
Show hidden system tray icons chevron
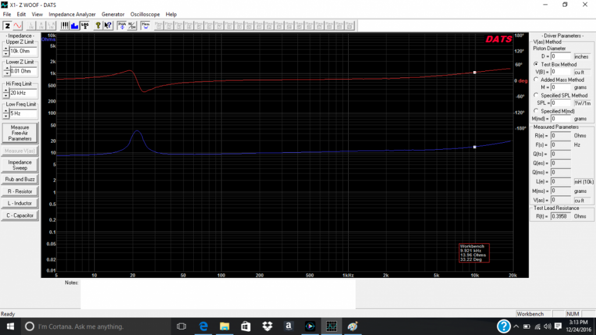pyautogui.click(x=516, y=326)
